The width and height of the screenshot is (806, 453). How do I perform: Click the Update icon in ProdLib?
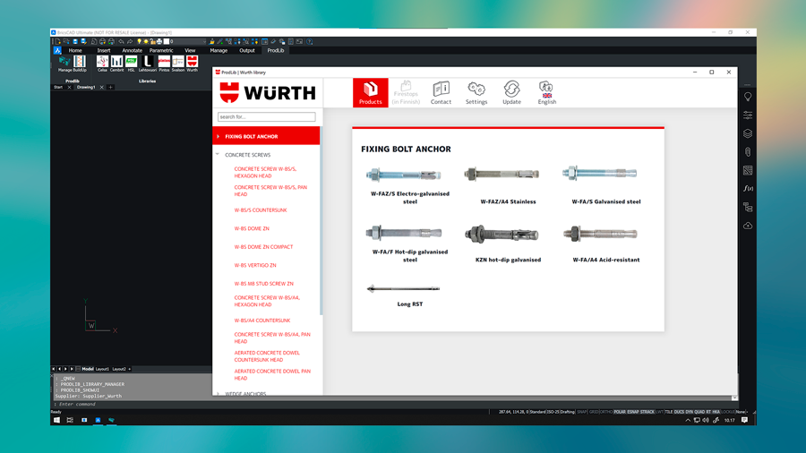(511, 92)
